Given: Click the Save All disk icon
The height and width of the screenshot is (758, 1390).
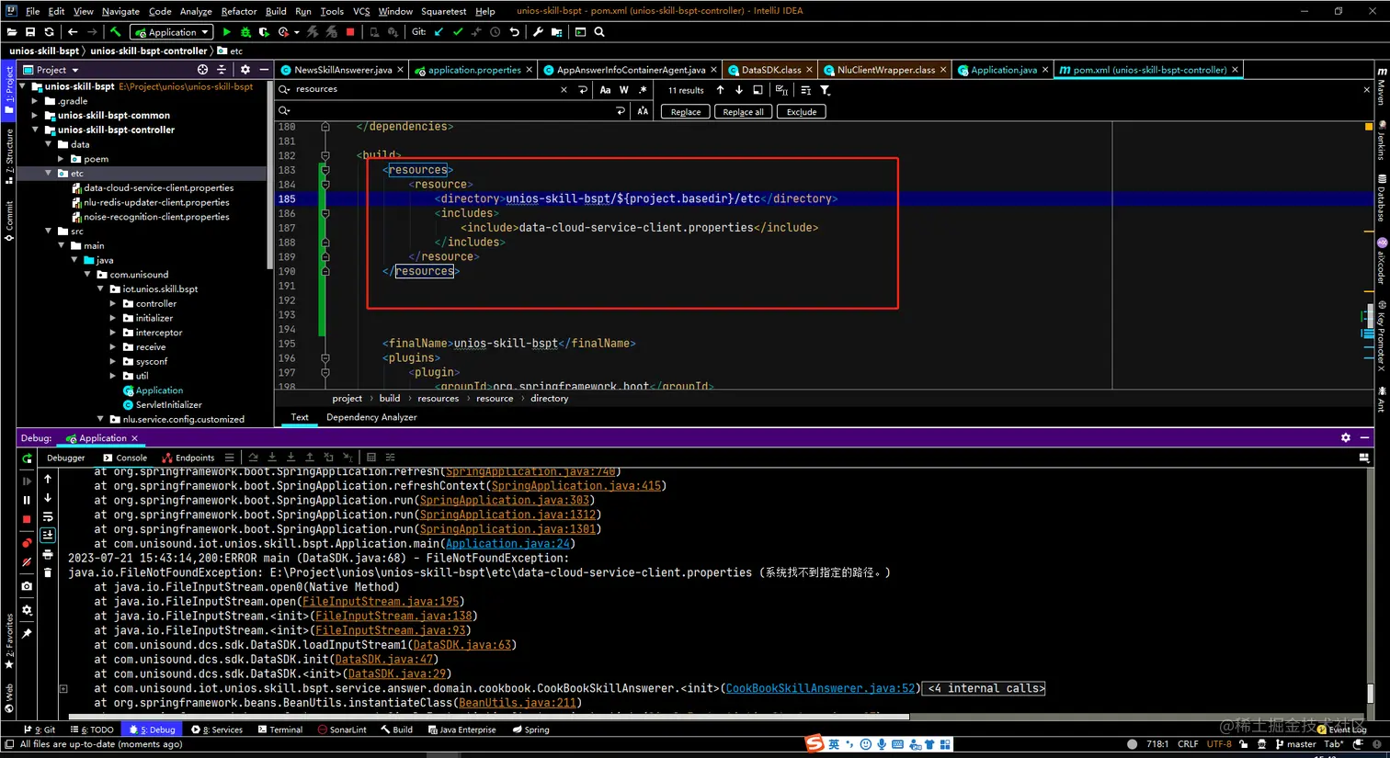Looking at the screenshot, I should pos(30,32).
